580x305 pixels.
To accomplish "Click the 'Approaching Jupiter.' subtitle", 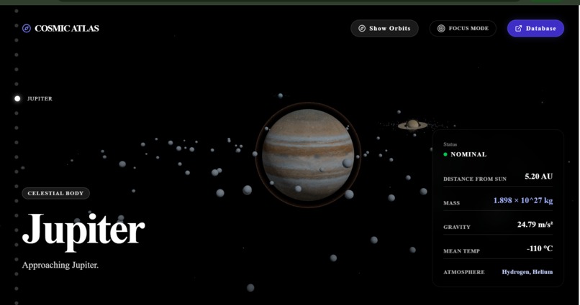I will pyautogui.click(x=60, y=265).
